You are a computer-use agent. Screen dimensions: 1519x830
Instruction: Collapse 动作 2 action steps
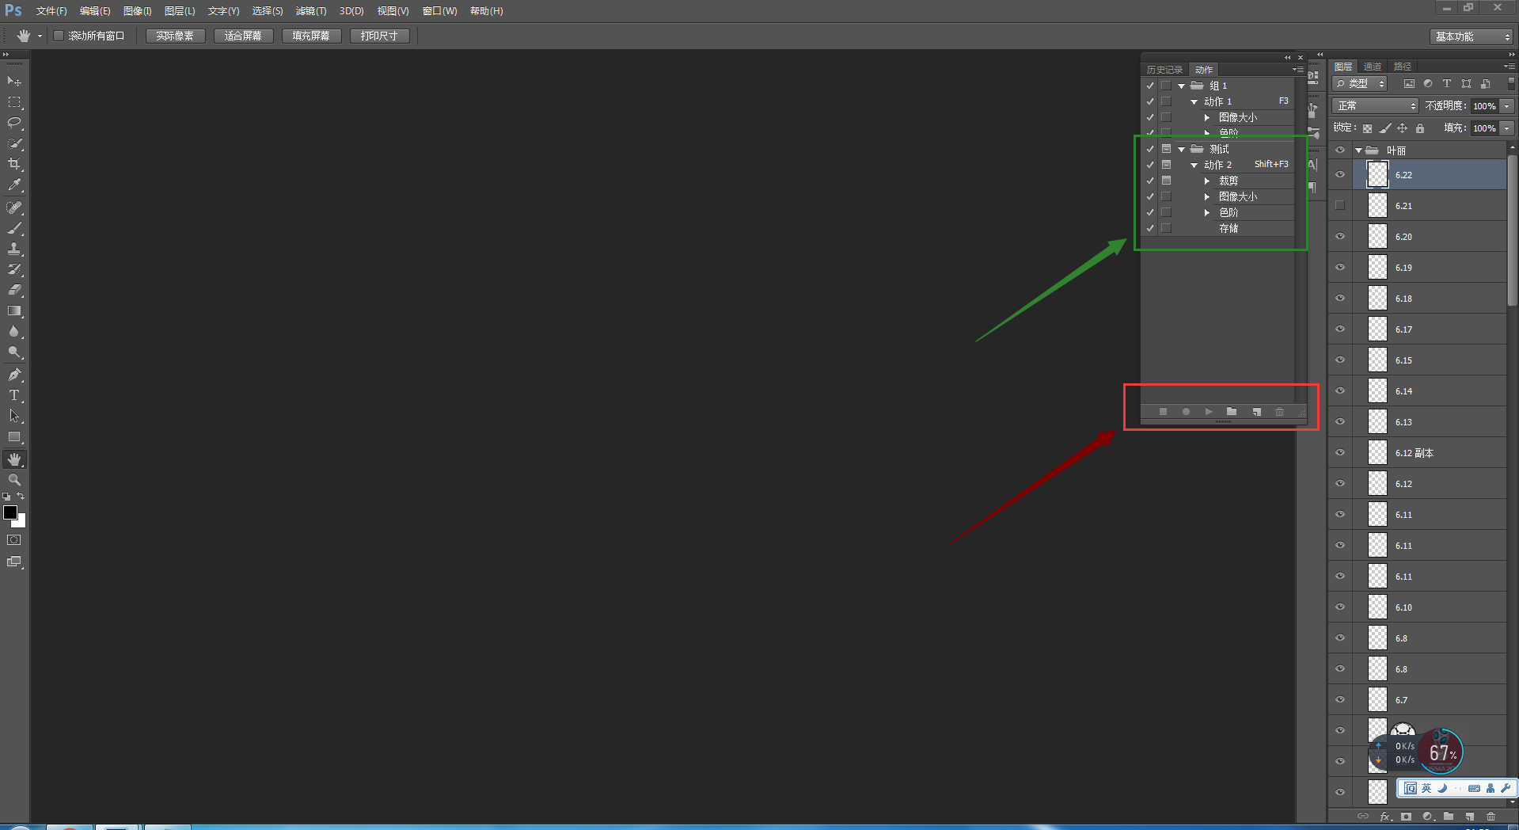pyautogui.click(x=1194, y=165)
